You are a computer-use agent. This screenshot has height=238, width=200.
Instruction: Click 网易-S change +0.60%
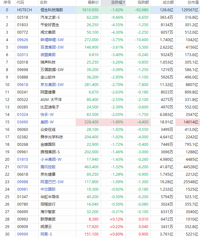[x=117, y=234]
